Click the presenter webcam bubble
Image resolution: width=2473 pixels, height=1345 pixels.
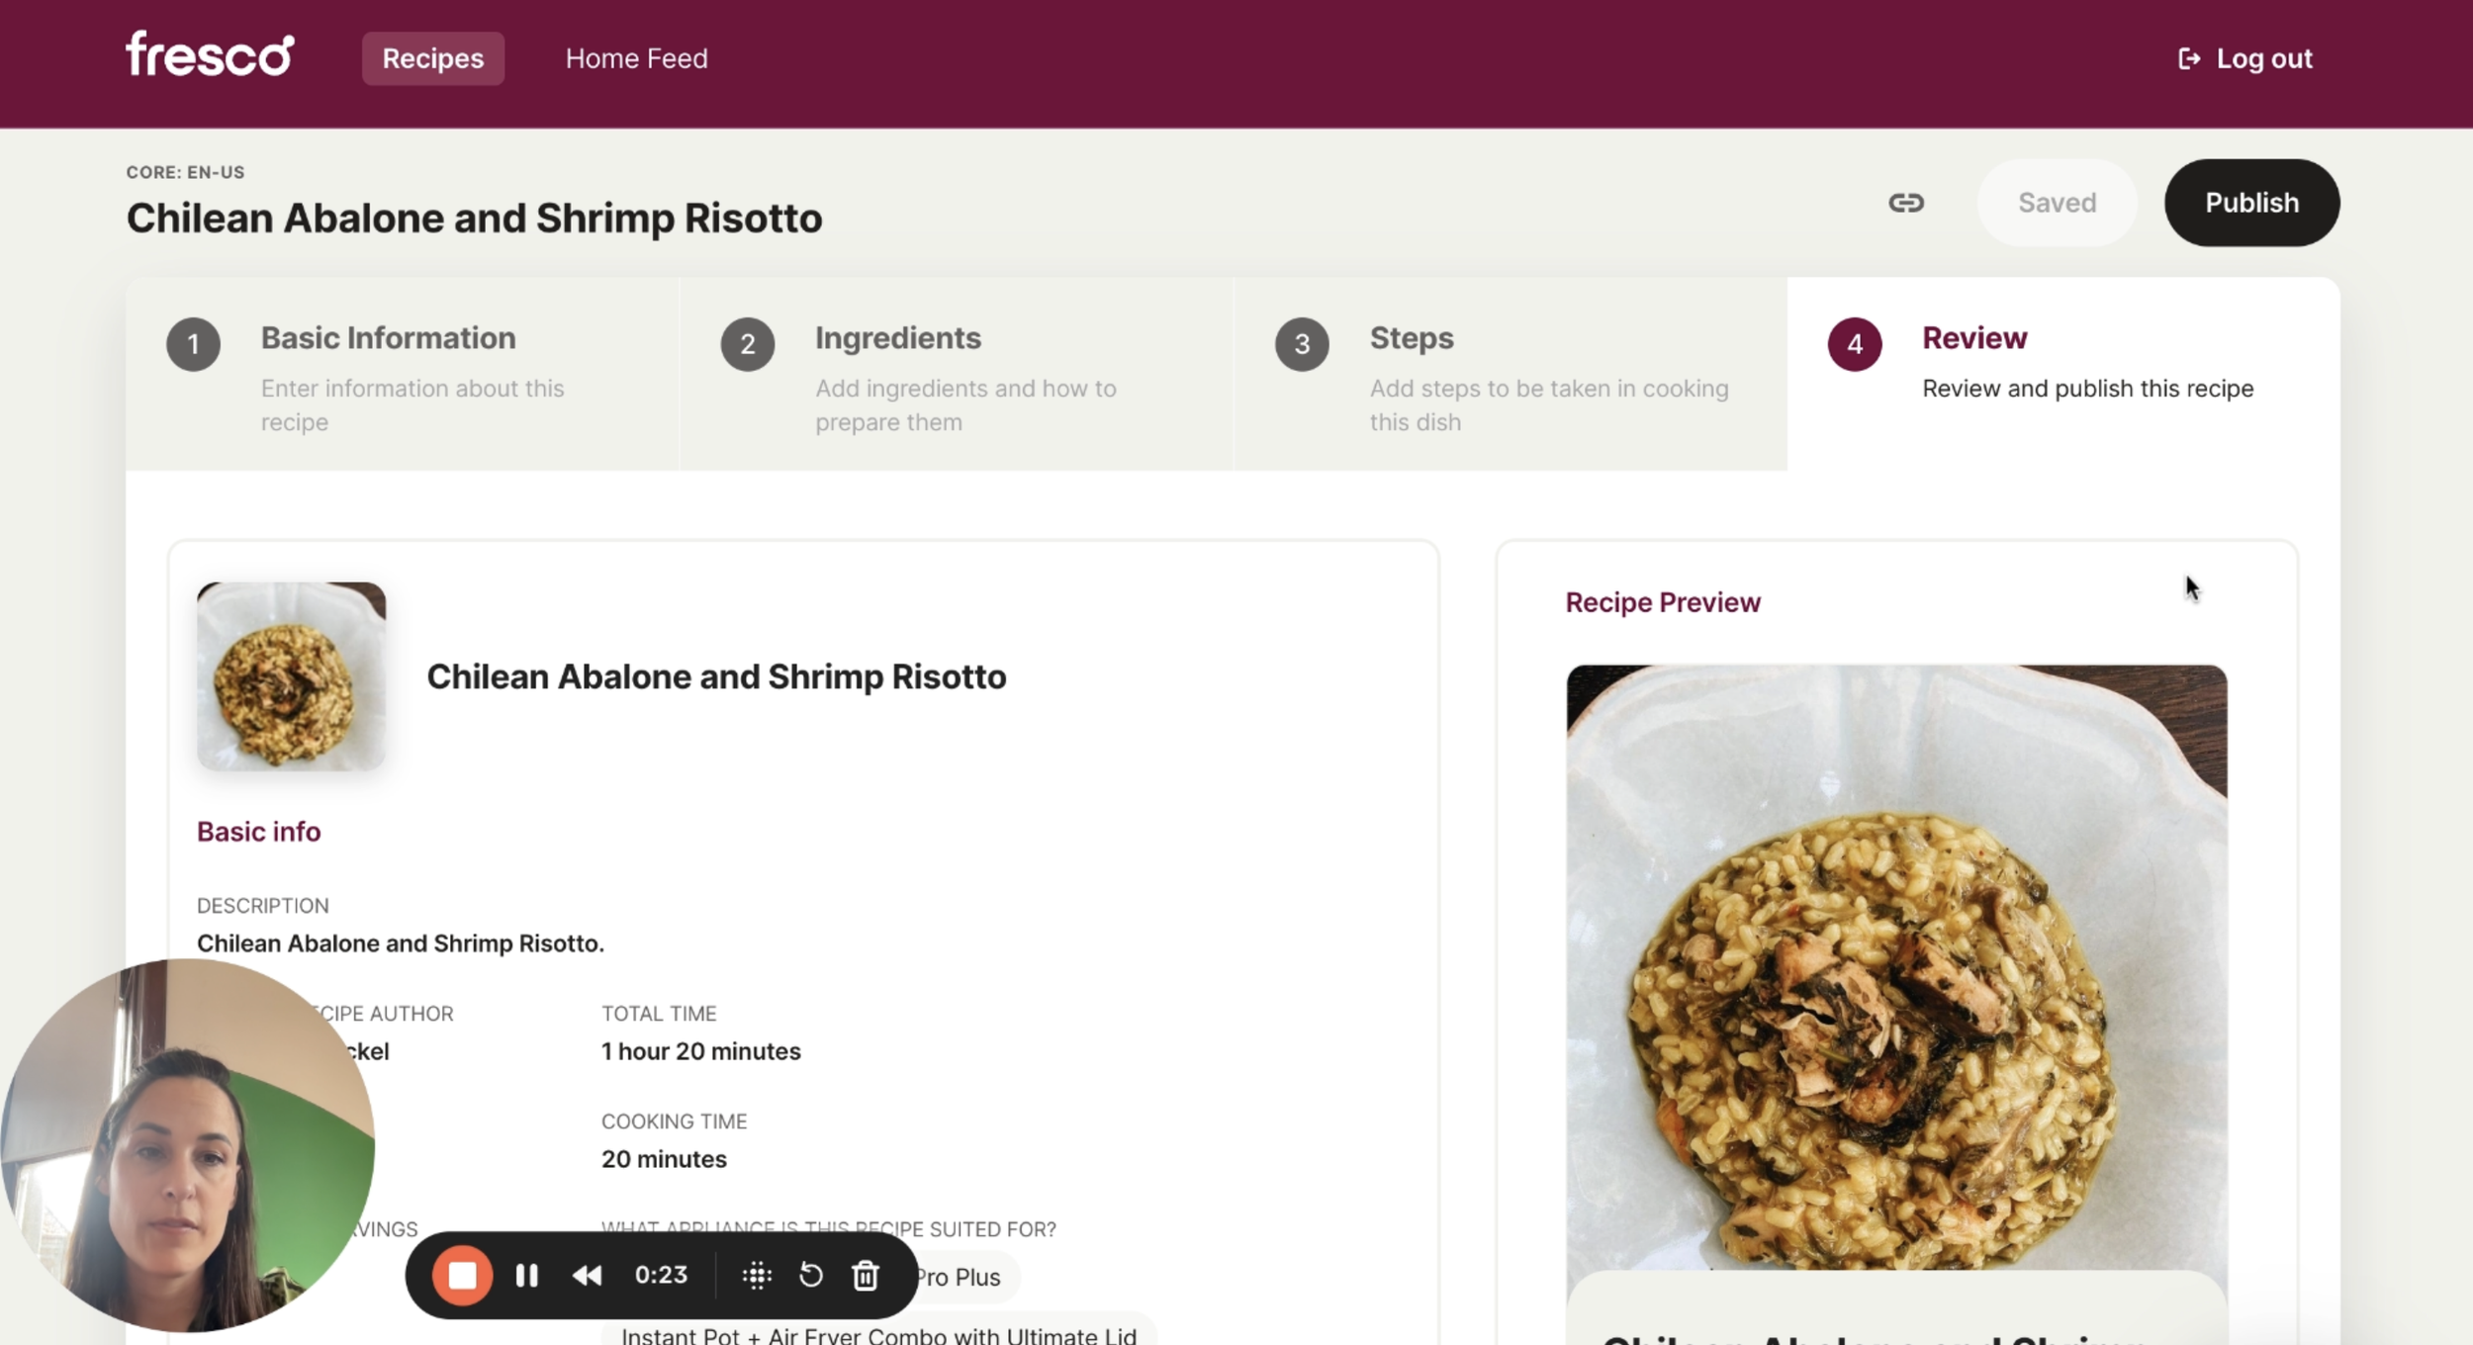click(x=187, y=1145)
